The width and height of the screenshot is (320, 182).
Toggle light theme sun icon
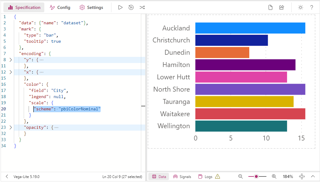(x=301, y=8)
